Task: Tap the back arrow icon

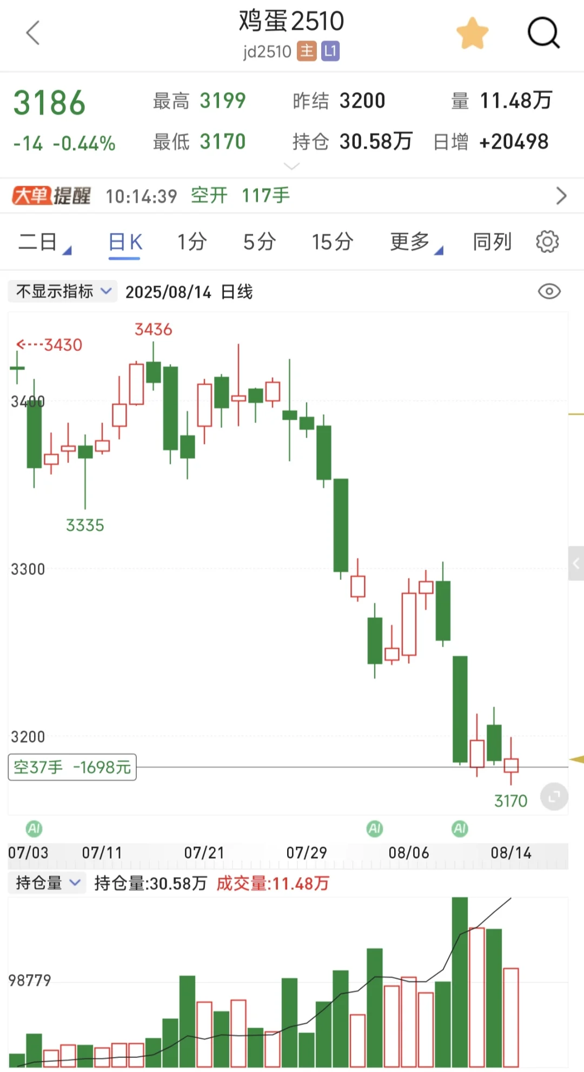Action: pyautogui.click(x=33, y=33)
